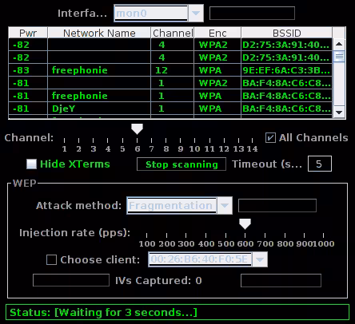
Task: Enable the Hide XTerms checkbox
Action: point(31,164)
